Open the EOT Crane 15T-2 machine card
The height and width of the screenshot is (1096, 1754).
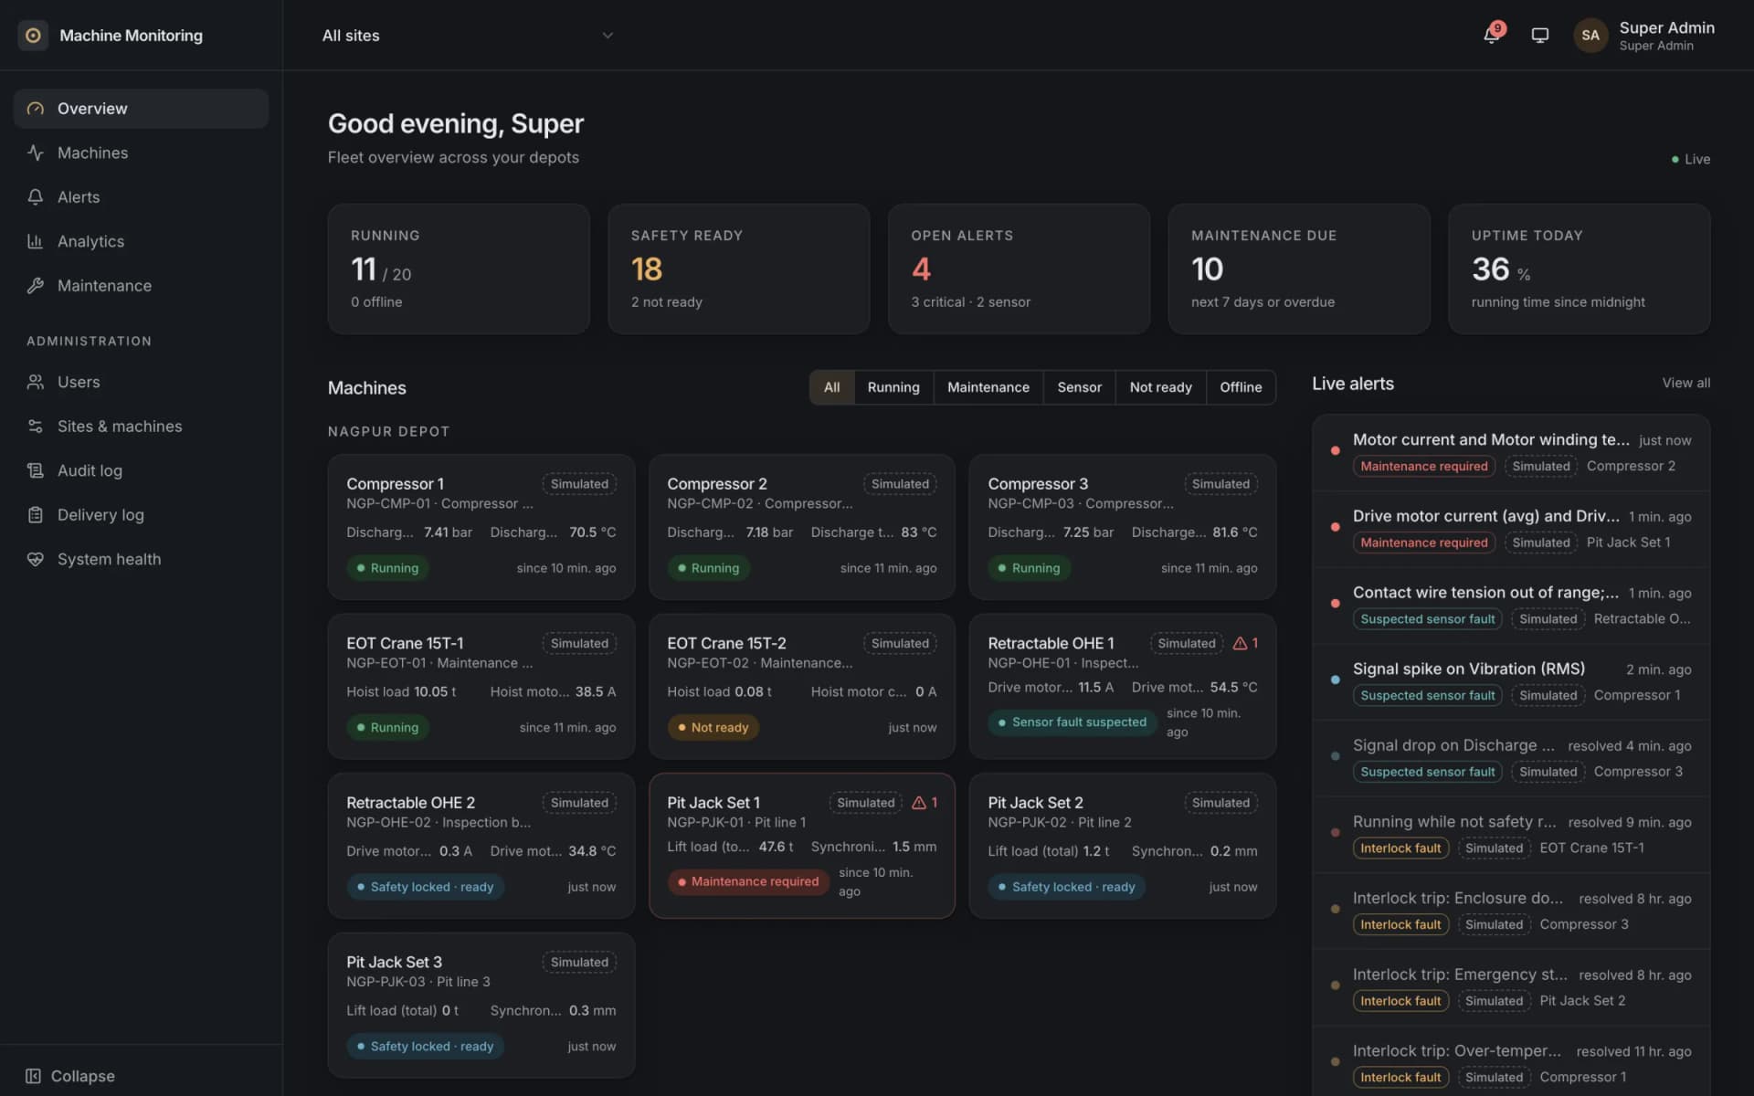802,686
